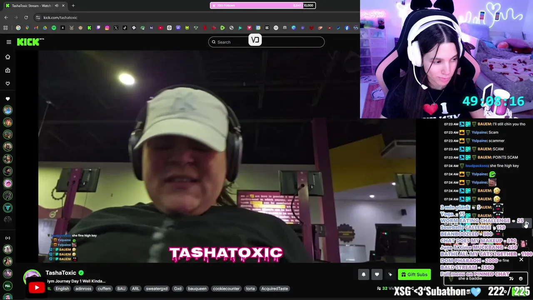Select the AcquiredTaste tag
533x300 pixels.
274,288
